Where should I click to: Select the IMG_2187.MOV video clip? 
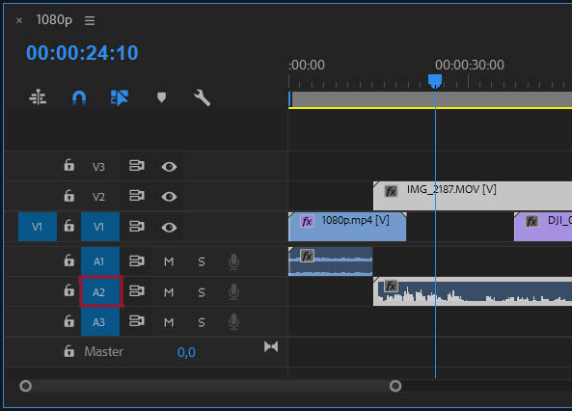[473, 197]
